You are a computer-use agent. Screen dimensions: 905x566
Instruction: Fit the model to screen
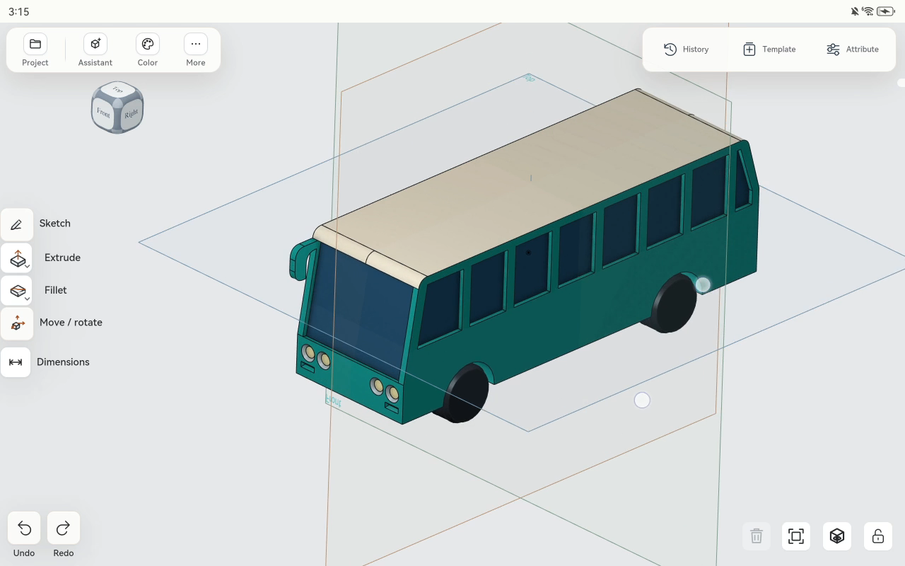796,536
